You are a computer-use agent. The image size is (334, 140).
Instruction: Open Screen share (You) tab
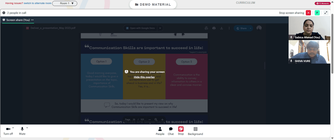tap(18, 20)
